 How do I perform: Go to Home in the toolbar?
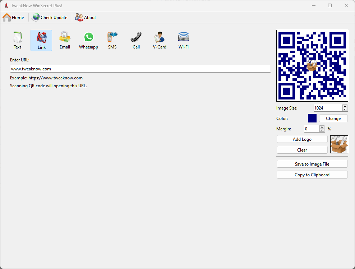(x=13, y=18)
